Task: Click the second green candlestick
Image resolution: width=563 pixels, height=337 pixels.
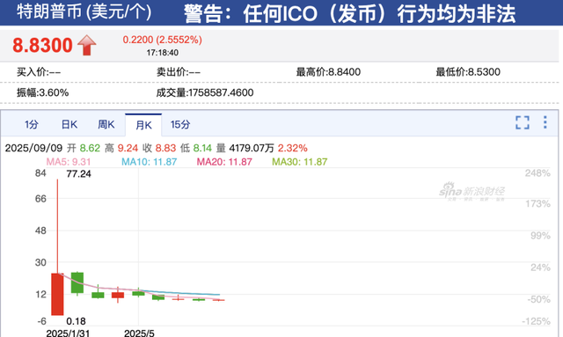Action: point(77,282)
